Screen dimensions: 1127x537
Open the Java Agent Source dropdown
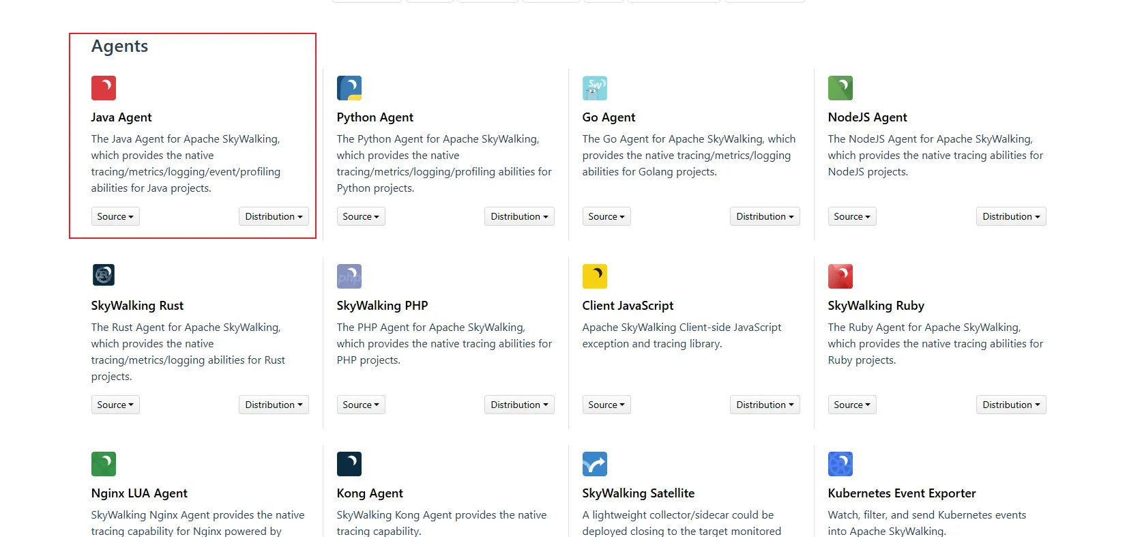115,216
